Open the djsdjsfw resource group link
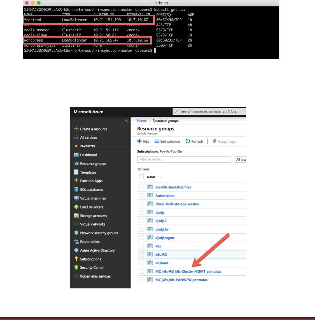This screenshot has height=320, width=315. 162,229
